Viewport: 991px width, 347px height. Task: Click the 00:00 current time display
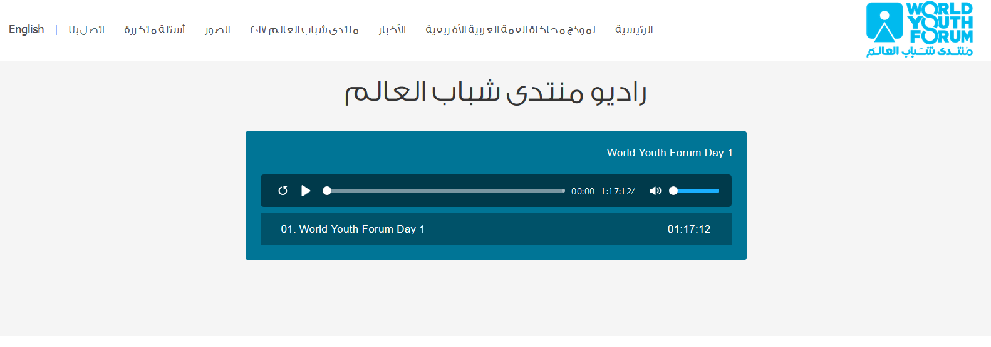[583, 191]
